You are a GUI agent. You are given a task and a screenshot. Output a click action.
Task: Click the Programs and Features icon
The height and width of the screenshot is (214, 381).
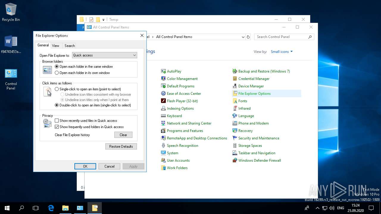pos(163,131)
